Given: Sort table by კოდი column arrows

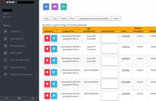Looking at the screenshot, I should click(130, 30).
